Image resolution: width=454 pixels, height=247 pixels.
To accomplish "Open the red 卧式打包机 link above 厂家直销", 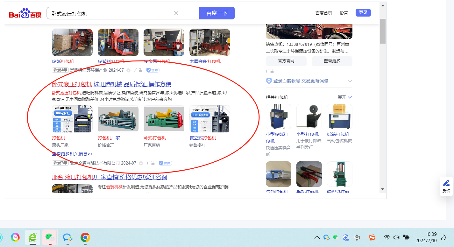I will point(155,138).
